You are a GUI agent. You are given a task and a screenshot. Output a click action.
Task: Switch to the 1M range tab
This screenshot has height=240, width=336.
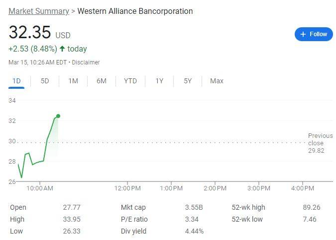(x=73, y=81)
